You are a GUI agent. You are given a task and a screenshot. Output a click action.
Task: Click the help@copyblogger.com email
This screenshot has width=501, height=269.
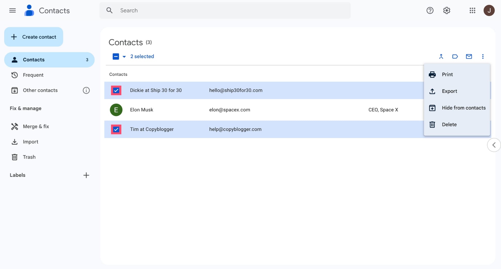tap(235, 129)
